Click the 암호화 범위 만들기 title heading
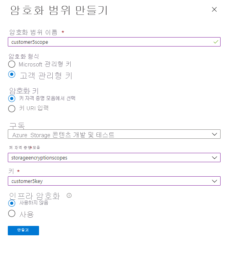The image size is (228, 256). tap(59, 10)
